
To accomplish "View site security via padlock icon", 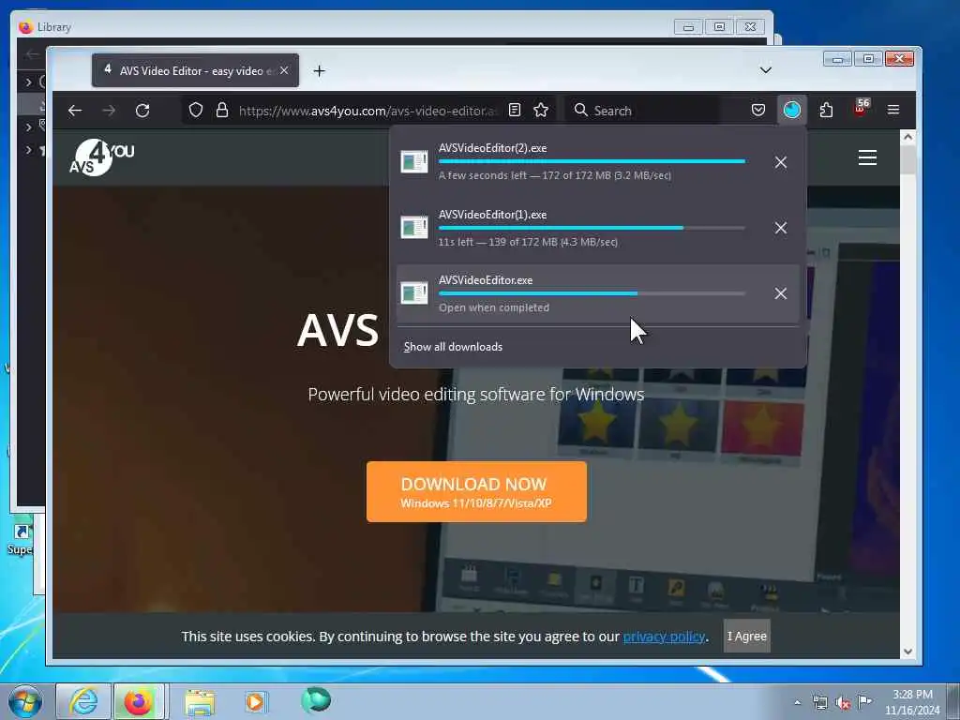I will [222, 111].
